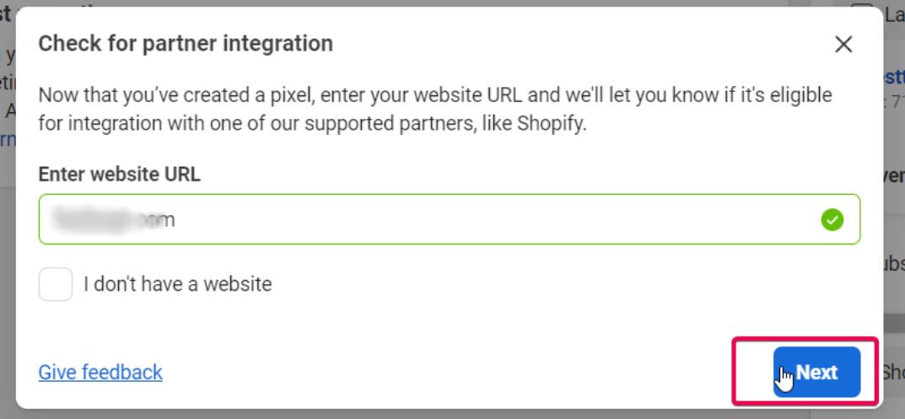The height and width of the screenshot is (419, 905).
Task: Click the blue link text right of dialog
Action: pos(893,78)
